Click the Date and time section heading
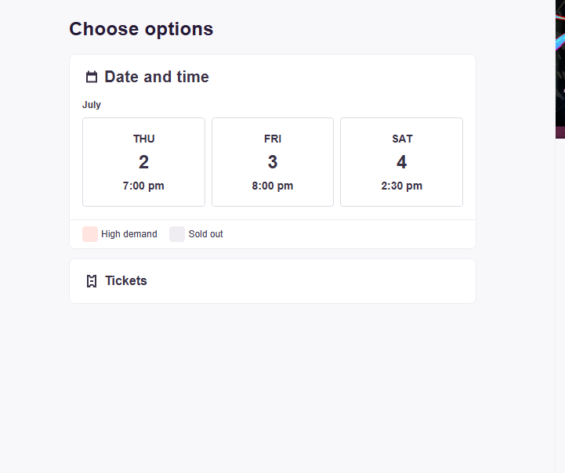 point(157,77)
